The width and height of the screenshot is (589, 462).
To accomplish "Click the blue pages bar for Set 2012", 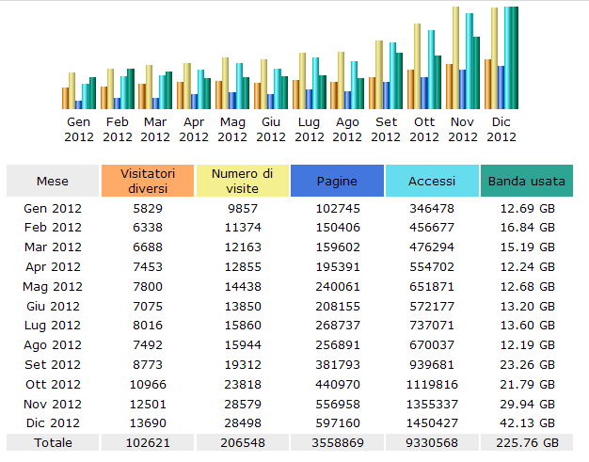I will click(386, 95).
